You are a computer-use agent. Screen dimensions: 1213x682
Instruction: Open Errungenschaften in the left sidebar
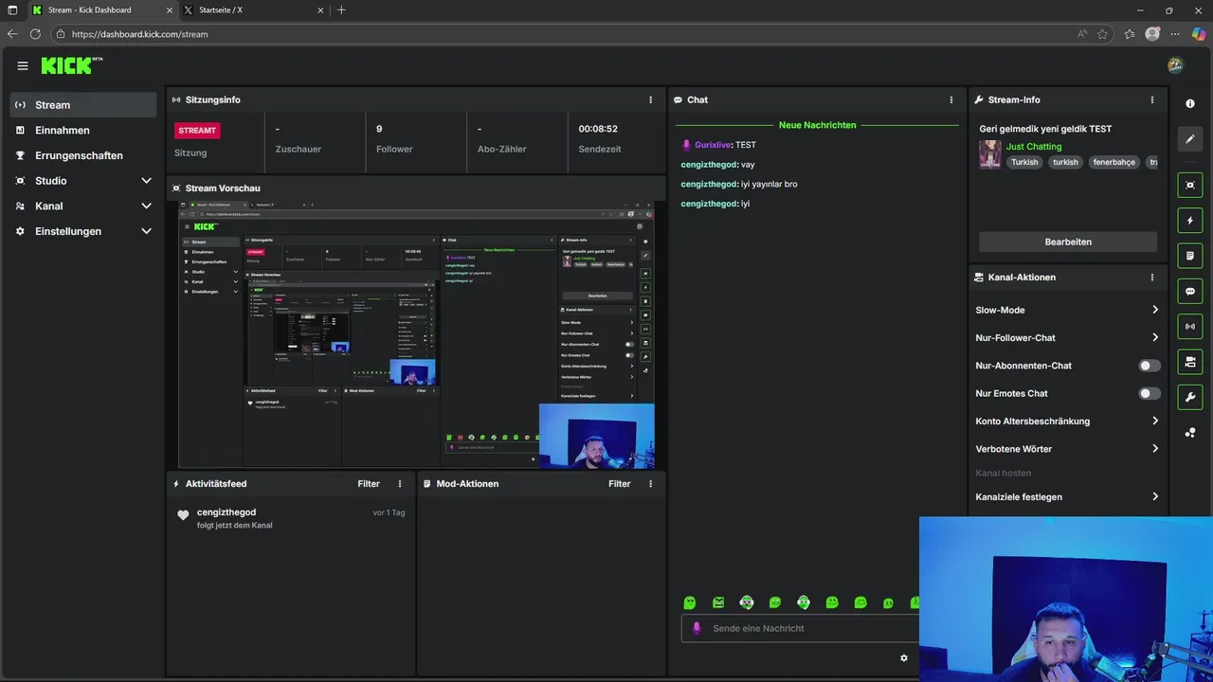point(83,155)
